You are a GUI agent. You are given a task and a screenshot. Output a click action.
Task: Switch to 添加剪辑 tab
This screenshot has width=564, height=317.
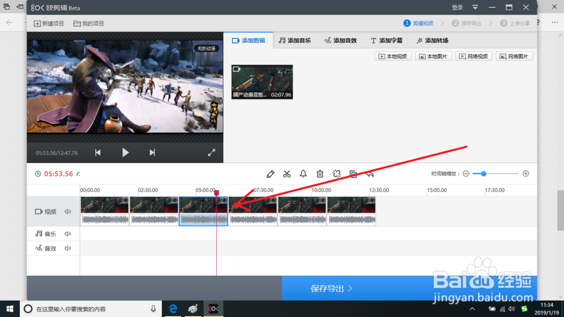click(x=249, y=40)
